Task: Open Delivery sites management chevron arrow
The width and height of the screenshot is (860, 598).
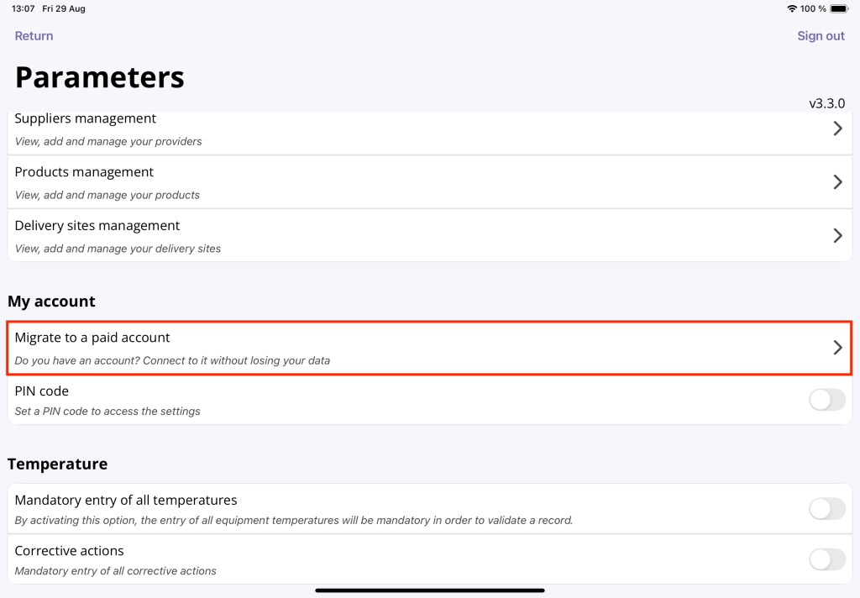Action: click(836, 235)
